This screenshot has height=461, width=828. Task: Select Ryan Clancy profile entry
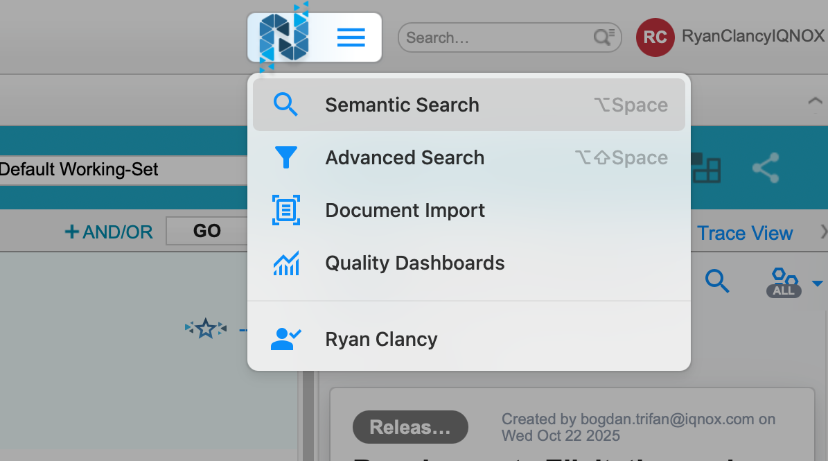[469, 339]
